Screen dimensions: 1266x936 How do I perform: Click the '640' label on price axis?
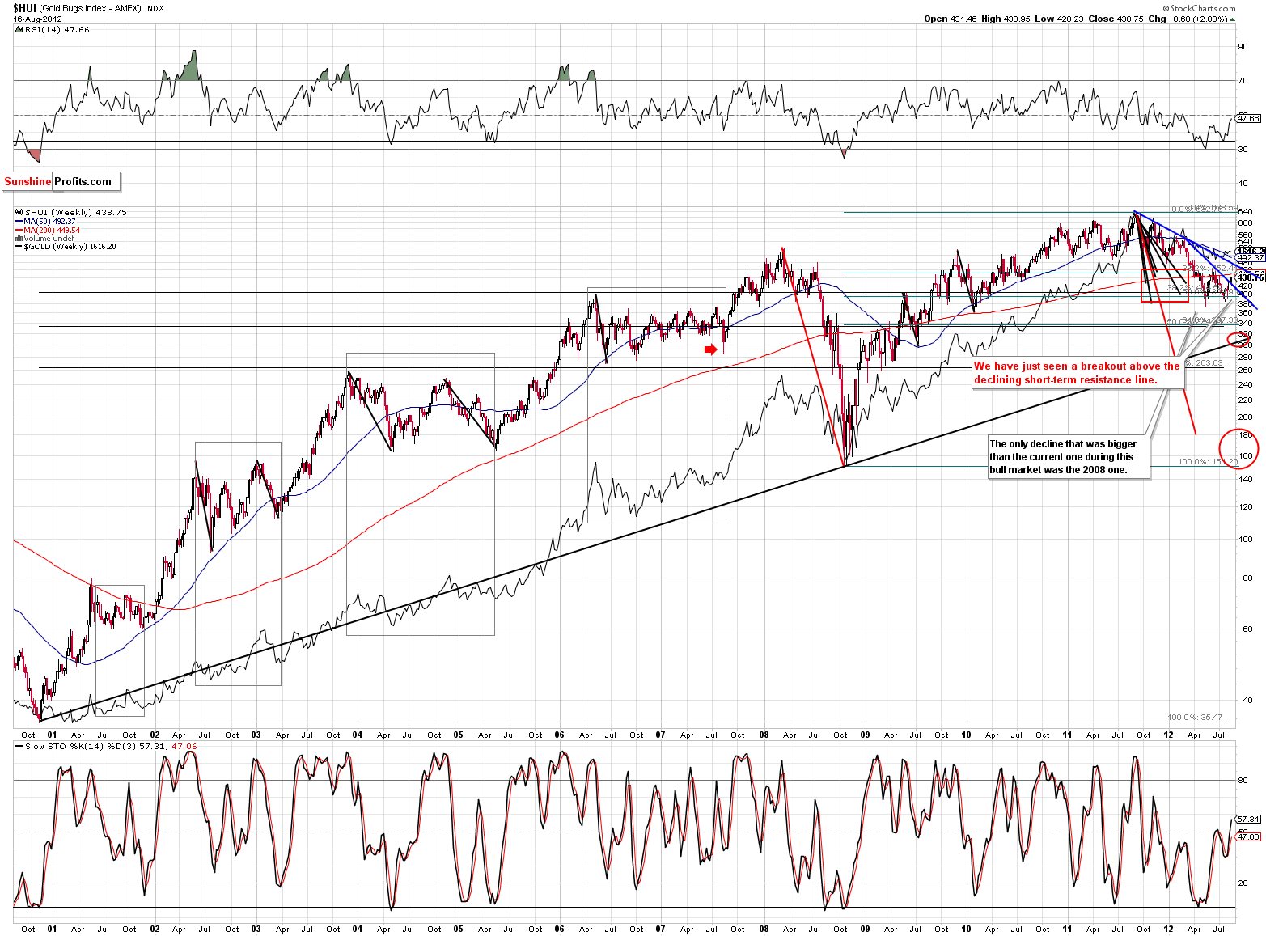tap(1246, 212)
